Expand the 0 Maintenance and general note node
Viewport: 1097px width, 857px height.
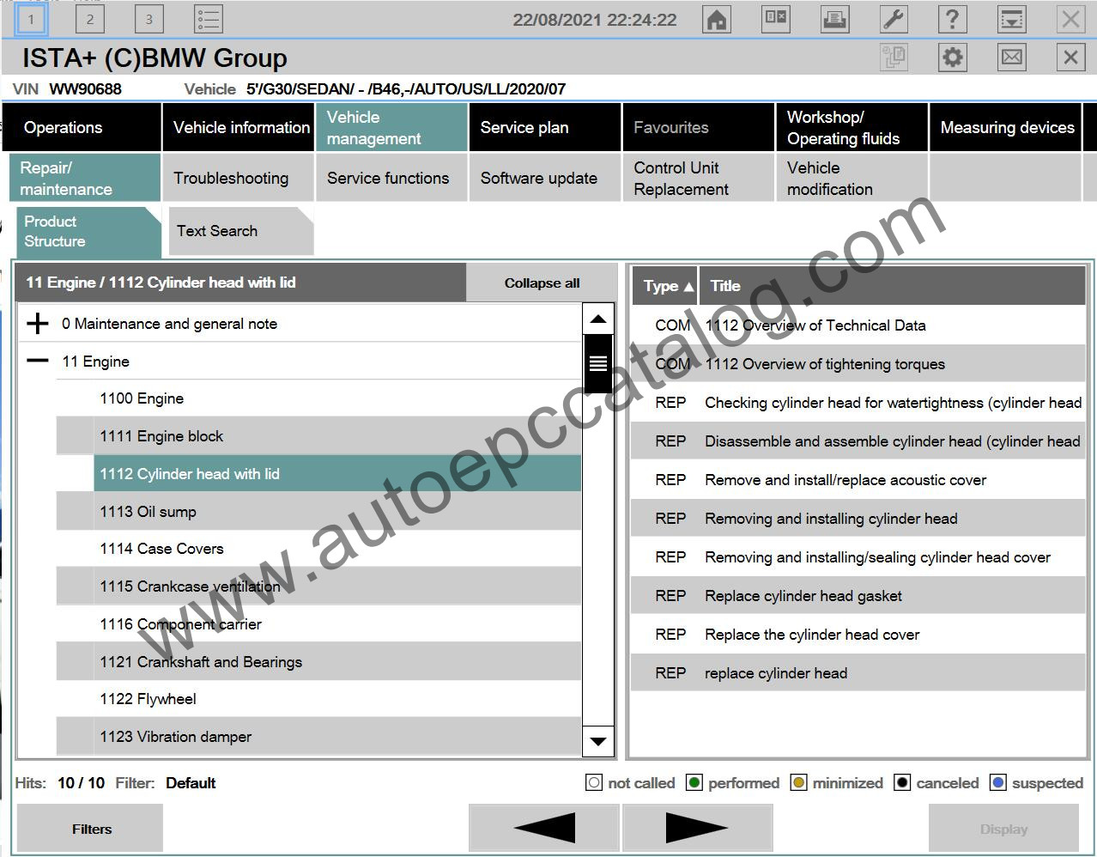pyautogui.click(x=37, y=324)
